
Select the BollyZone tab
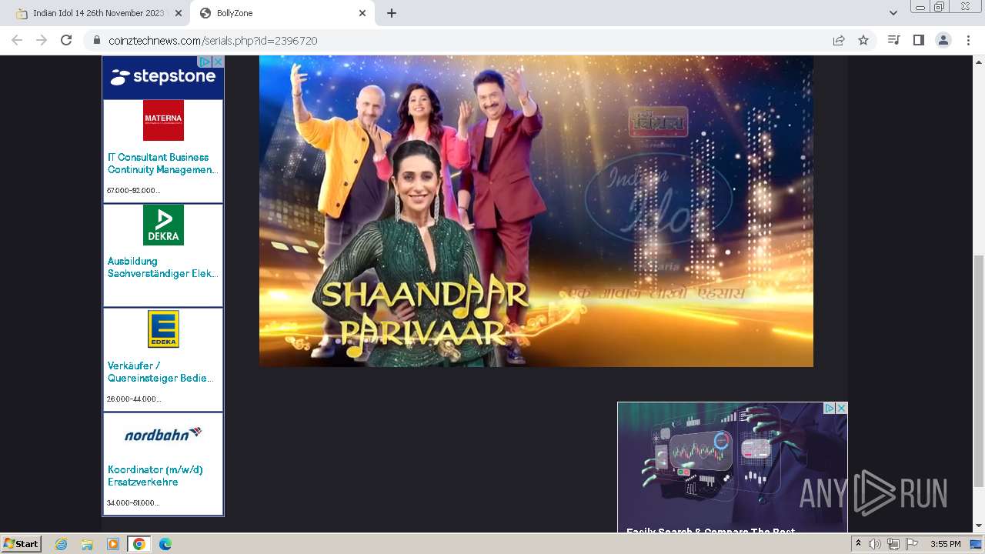pyautogui.click(x=282, y=13)
